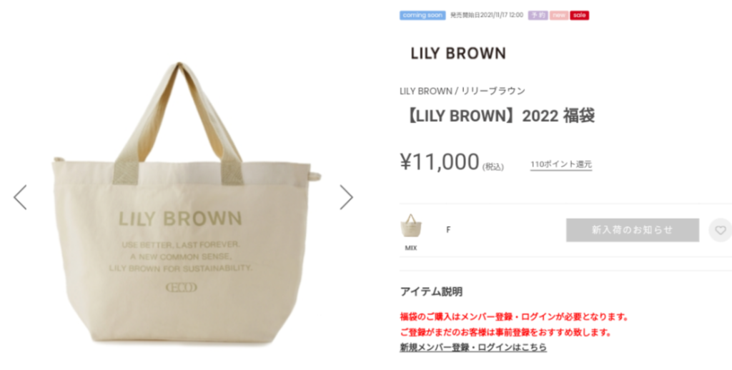Click the release date 2021/11/17 text

tap(487, 16)
